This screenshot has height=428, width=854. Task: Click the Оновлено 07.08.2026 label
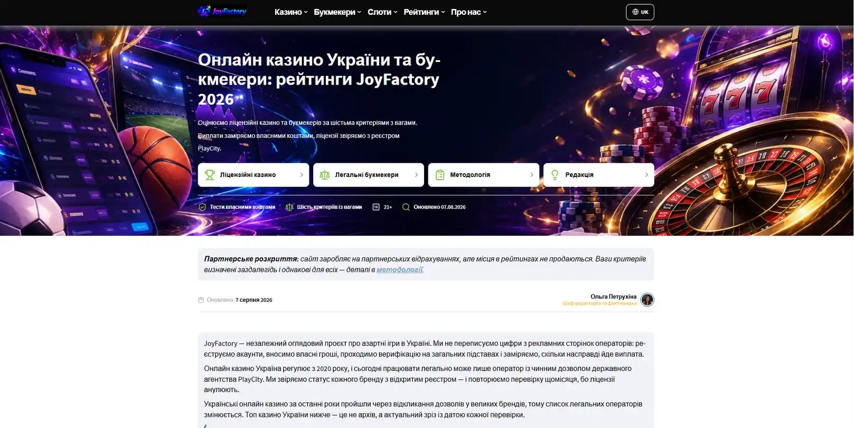[x=439, y=207]
